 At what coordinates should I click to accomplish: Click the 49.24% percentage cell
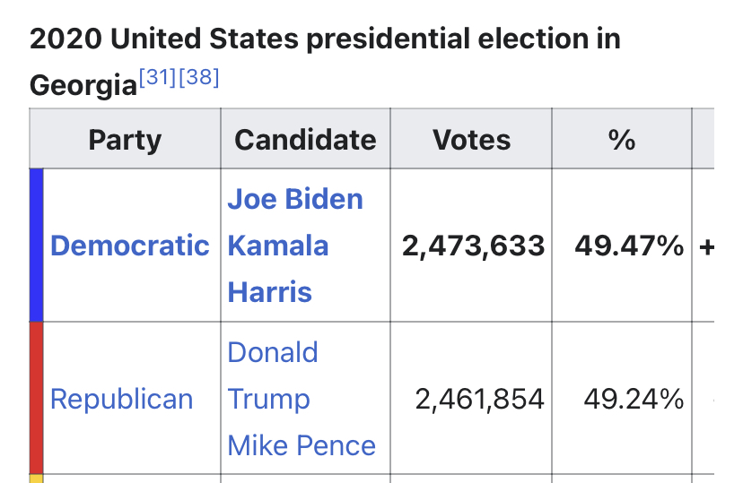(x=634, y=399)
